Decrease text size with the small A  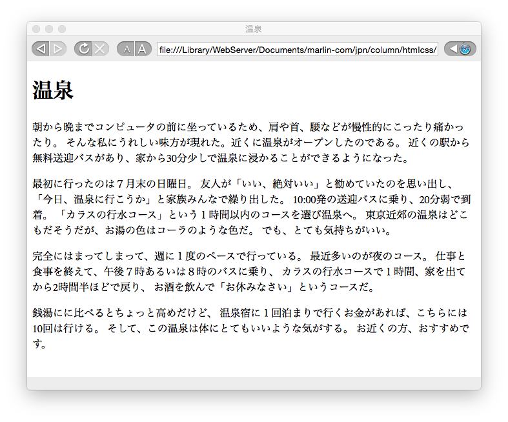click(x=126, y=49)
